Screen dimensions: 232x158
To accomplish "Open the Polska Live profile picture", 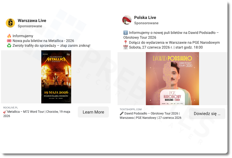I will [x=127, y=20].
